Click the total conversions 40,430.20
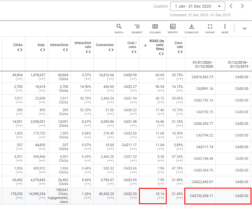This screenshot has height=205, width=252. [106, 194]
